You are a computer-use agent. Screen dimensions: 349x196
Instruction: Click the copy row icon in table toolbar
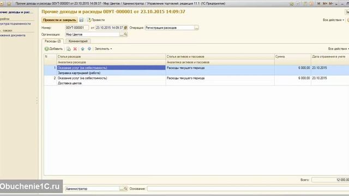(x=69, y=49)
